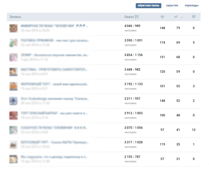The width and height of the screenshot is (209, 169).
Task: Open post title in row with reach 3 590 / 1 091
Action: [55, 40]
